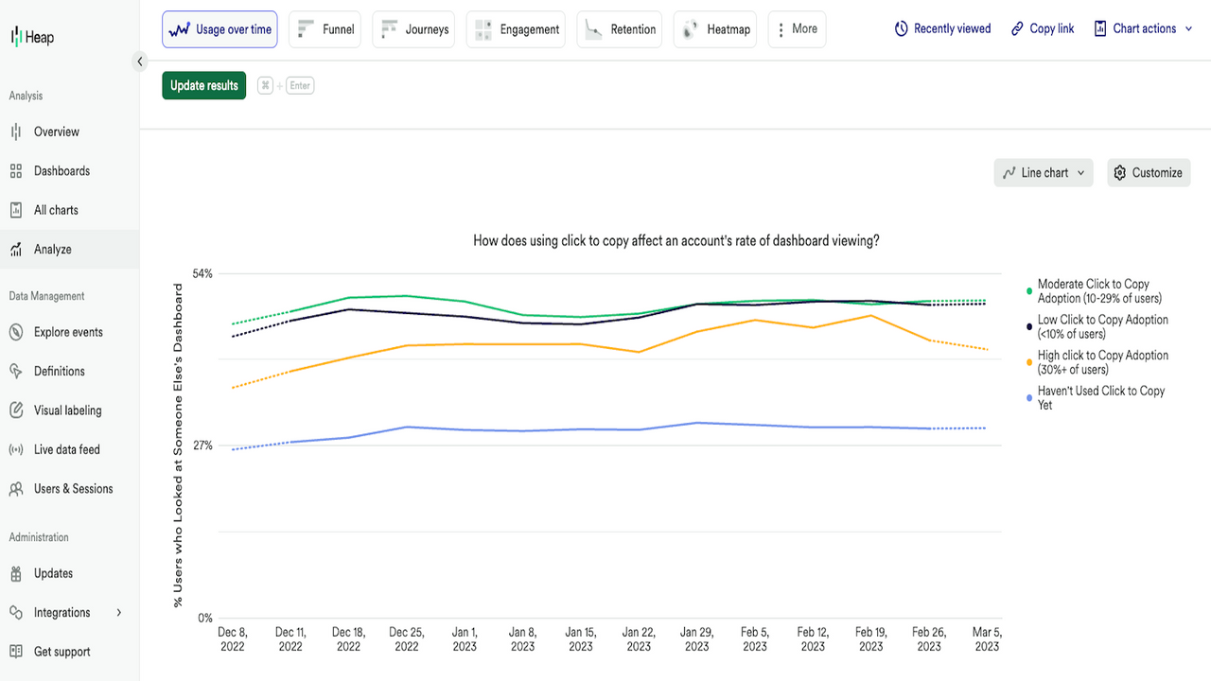The image size is (1211, 681).
Task: Click the chart title text
Action: click(x=676, y=241)
